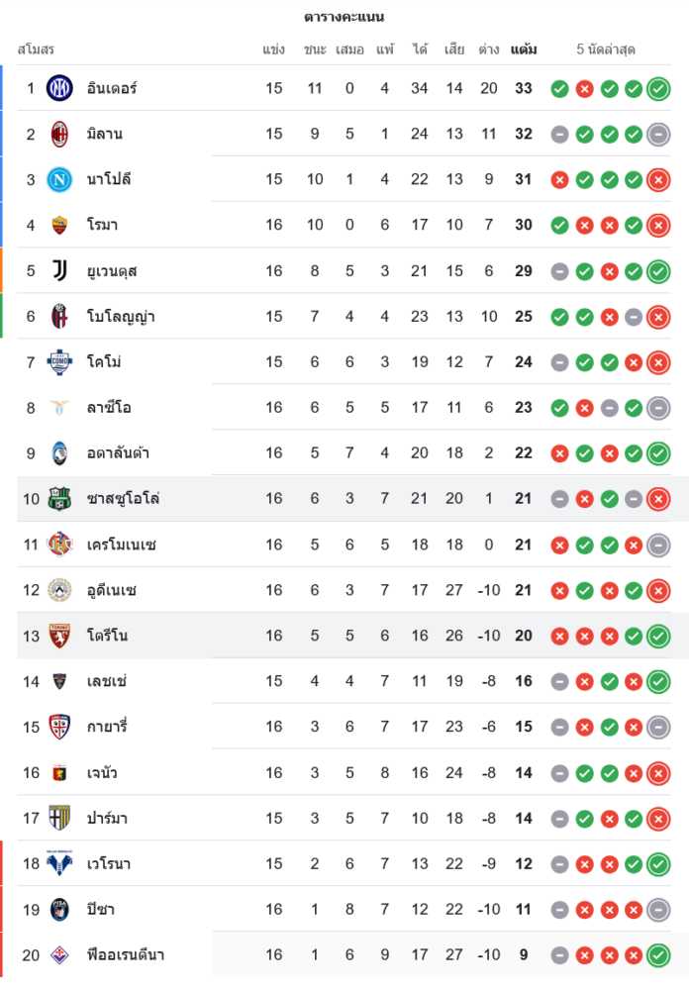
Task: Click Roma's latest match loss indicator
Action: pos(658,226)
